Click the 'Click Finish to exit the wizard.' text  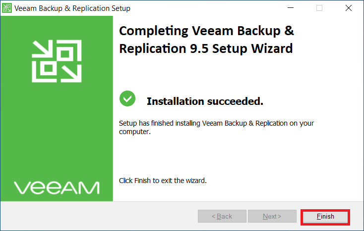[x=163, y=181]
